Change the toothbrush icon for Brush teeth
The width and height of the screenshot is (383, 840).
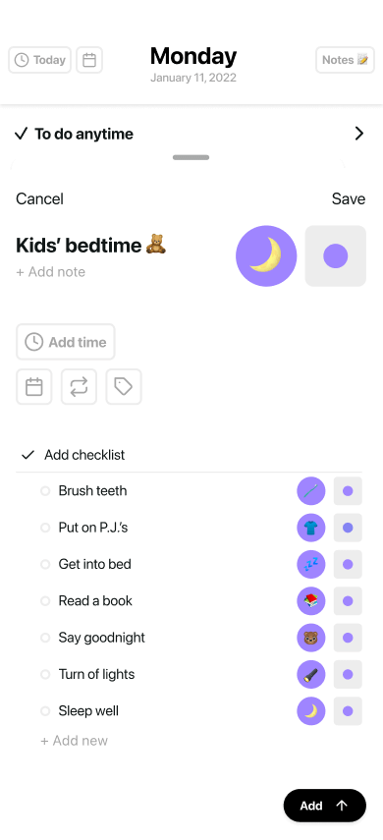tap(311, 490)
